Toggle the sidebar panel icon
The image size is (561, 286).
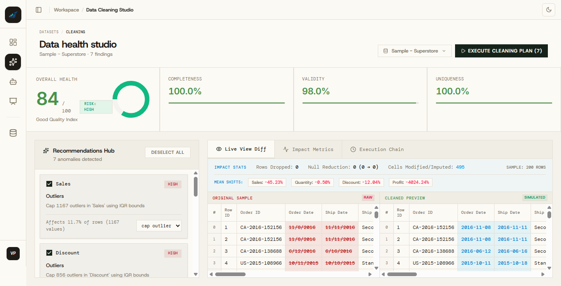click(39, 10)
